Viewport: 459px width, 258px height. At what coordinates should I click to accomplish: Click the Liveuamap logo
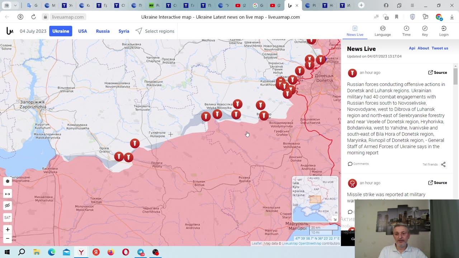coord(10,31)
